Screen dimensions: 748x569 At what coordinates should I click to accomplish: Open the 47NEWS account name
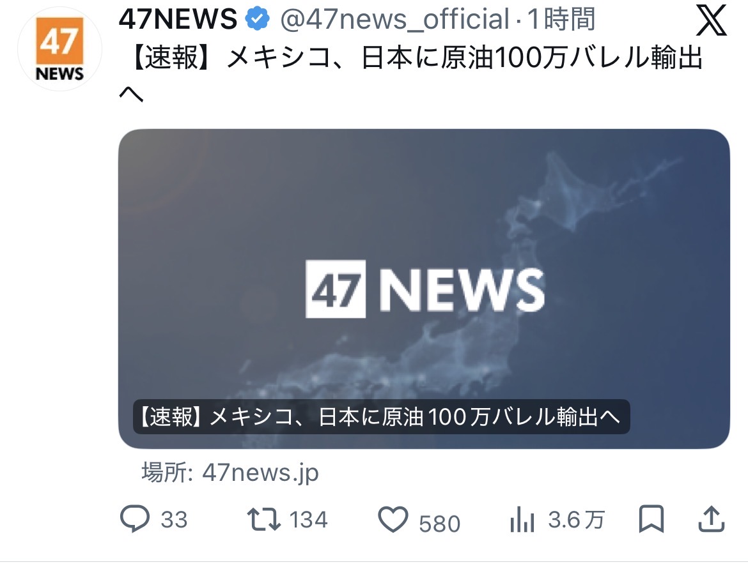click(178, 19)
